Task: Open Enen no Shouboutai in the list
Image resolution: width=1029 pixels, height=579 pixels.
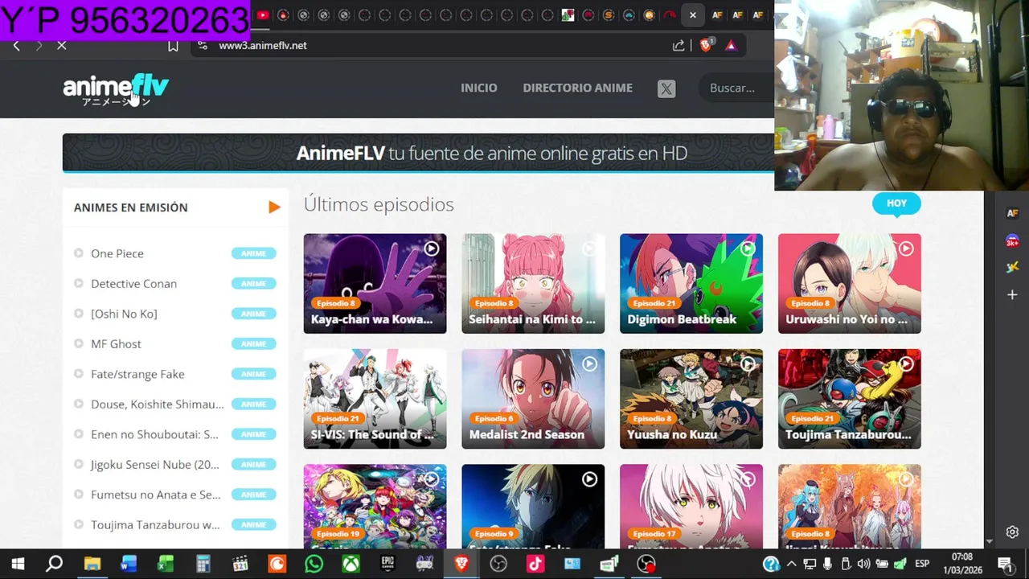Action: click(x=154, y=434)
